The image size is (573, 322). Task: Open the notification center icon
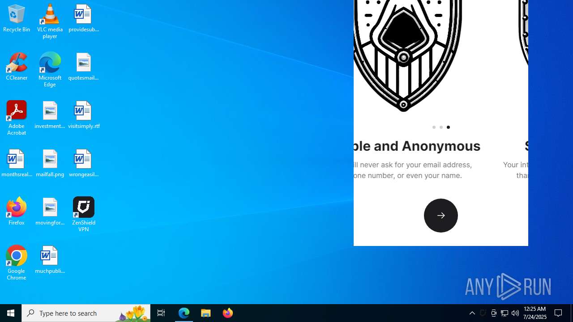[559, 313]
